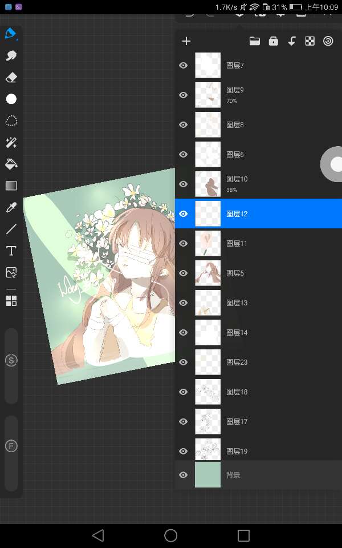
Task: Select layer named 图层18
Action: point(237,392)
